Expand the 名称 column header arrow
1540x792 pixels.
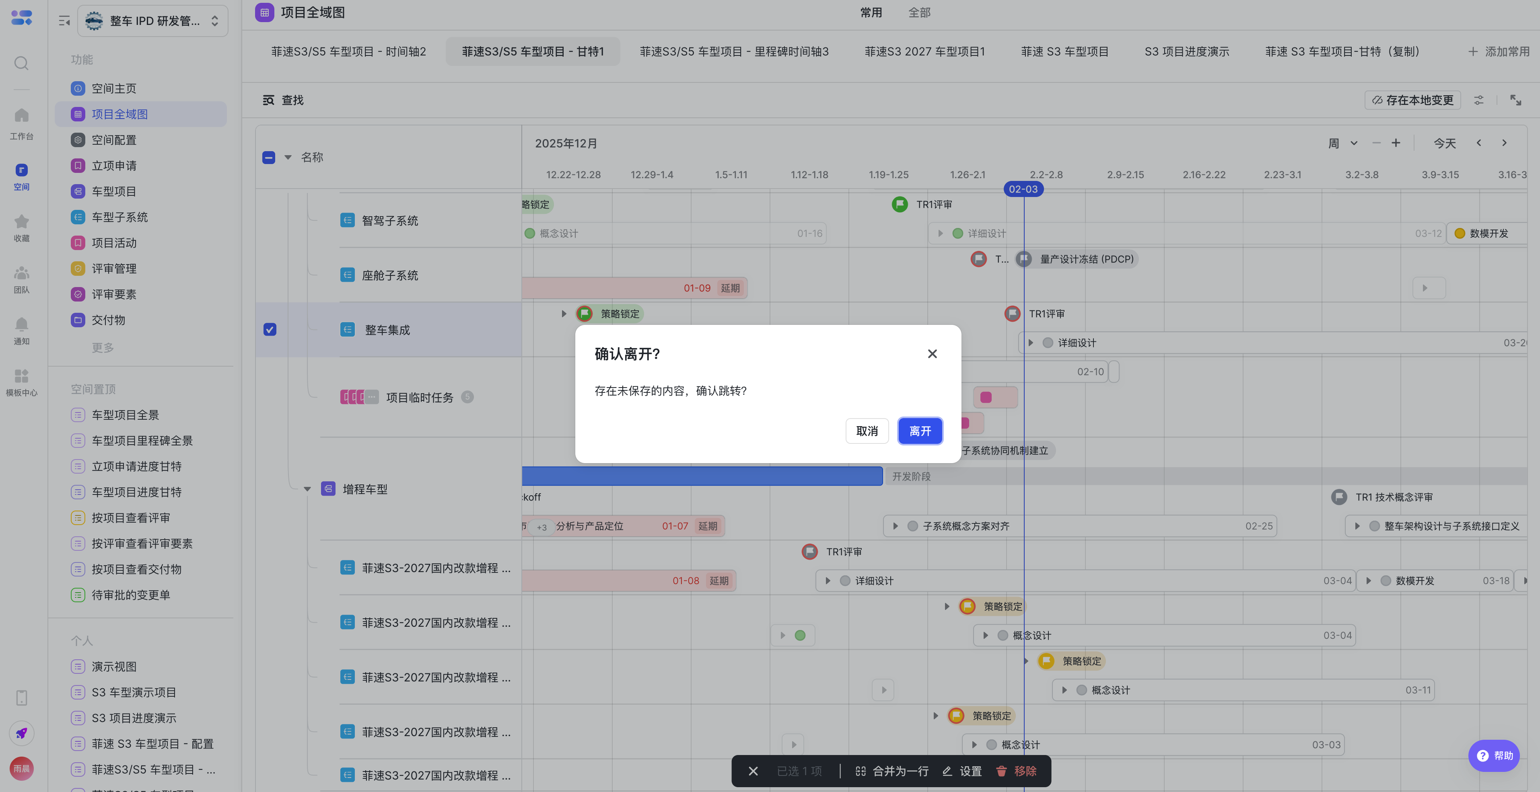click(x=288, y=157)
